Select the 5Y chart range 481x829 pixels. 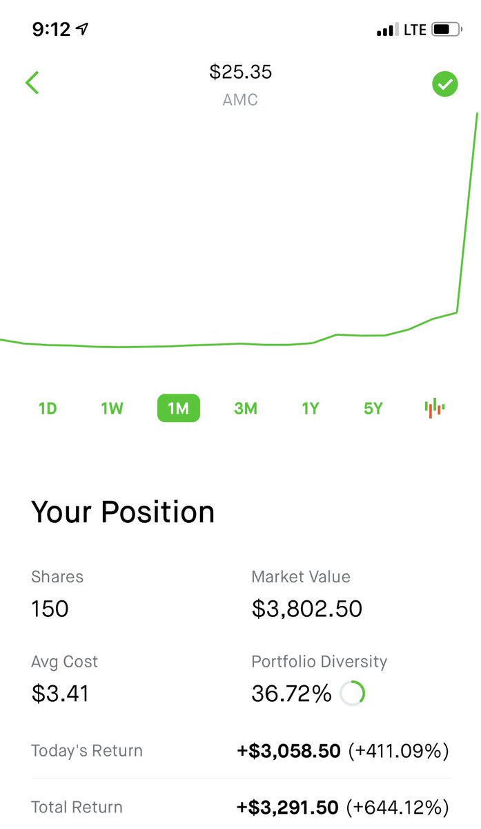tap(373, 408)
